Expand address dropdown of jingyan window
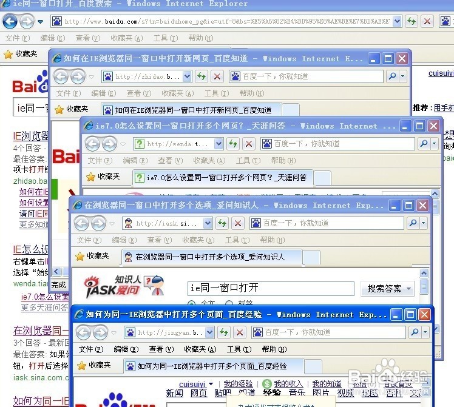454x407 pixels. pyautogui.click(x=209, y=332)
